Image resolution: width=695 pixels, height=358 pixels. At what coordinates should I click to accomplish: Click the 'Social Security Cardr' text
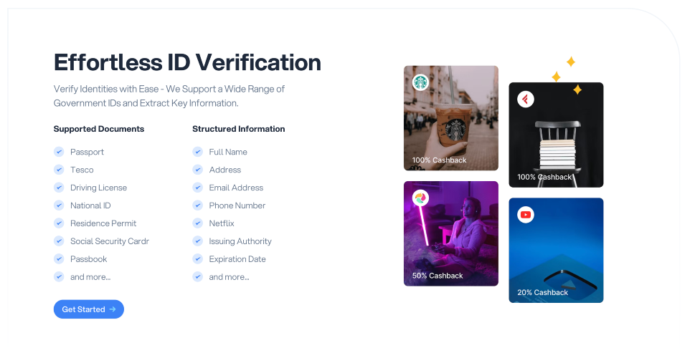click(x=110, y=241)
